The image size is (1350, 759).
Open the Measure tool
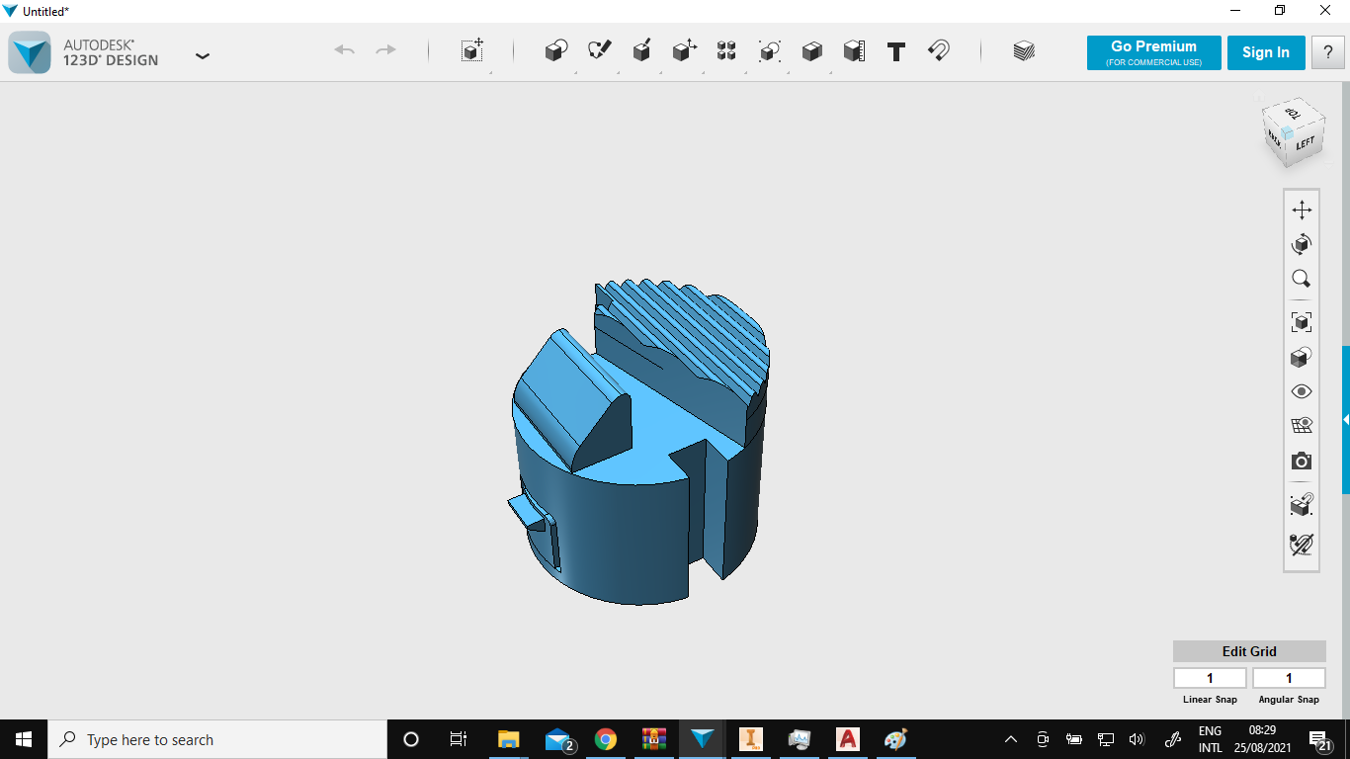pyautogui.click(x=854, y=51)
